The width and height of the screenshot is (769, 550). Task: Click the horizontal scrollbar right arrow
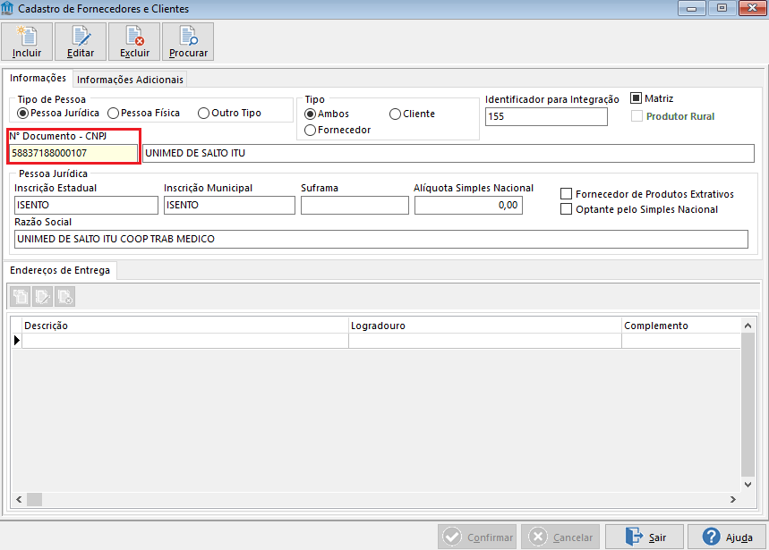(x=733, y=500)
